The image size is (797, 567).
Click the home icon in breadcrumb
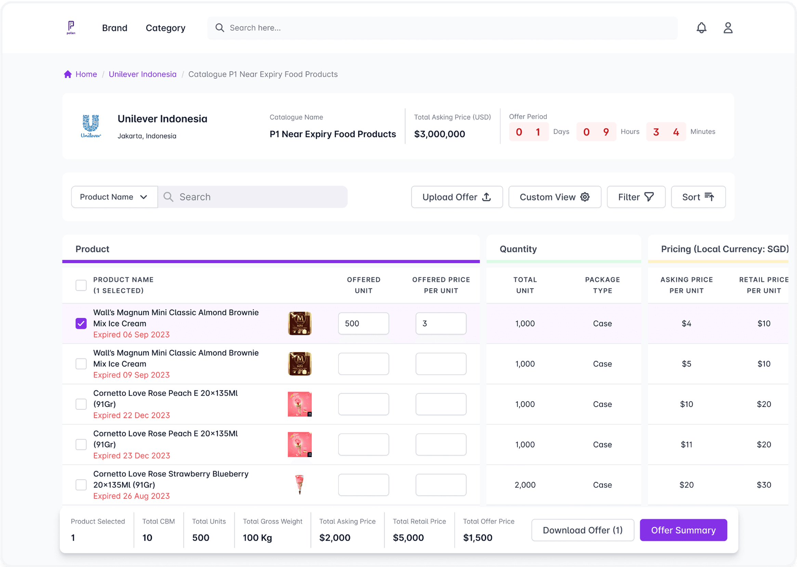click(68, 74)
